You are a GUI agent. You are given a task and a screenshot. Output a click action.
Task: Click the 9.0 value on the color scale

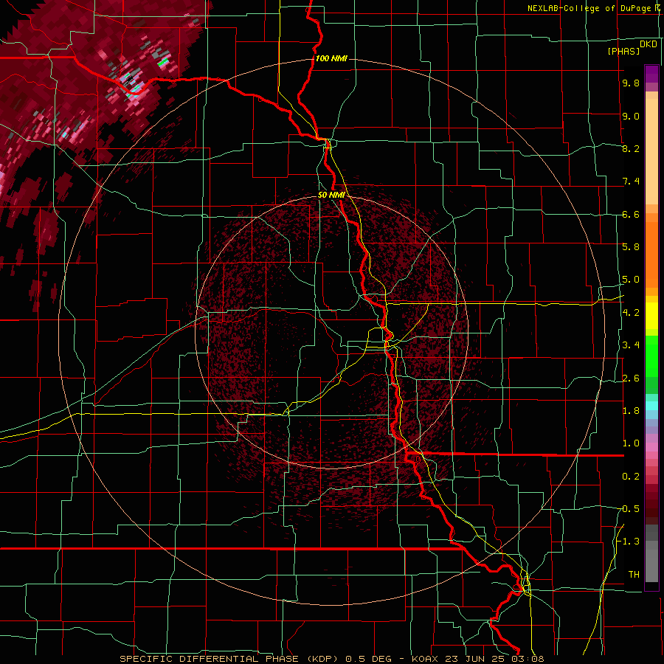[x=631, y=116]
